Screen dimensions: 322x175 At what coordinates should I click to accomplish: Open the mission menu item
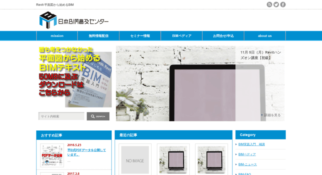point(57,36)
